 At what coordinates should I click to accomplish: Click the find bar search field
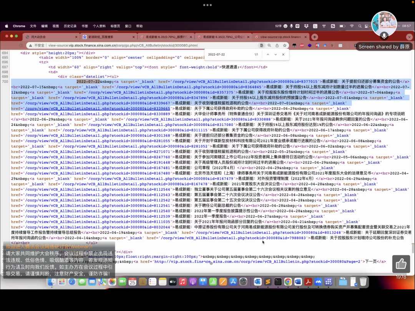[229, 55]
